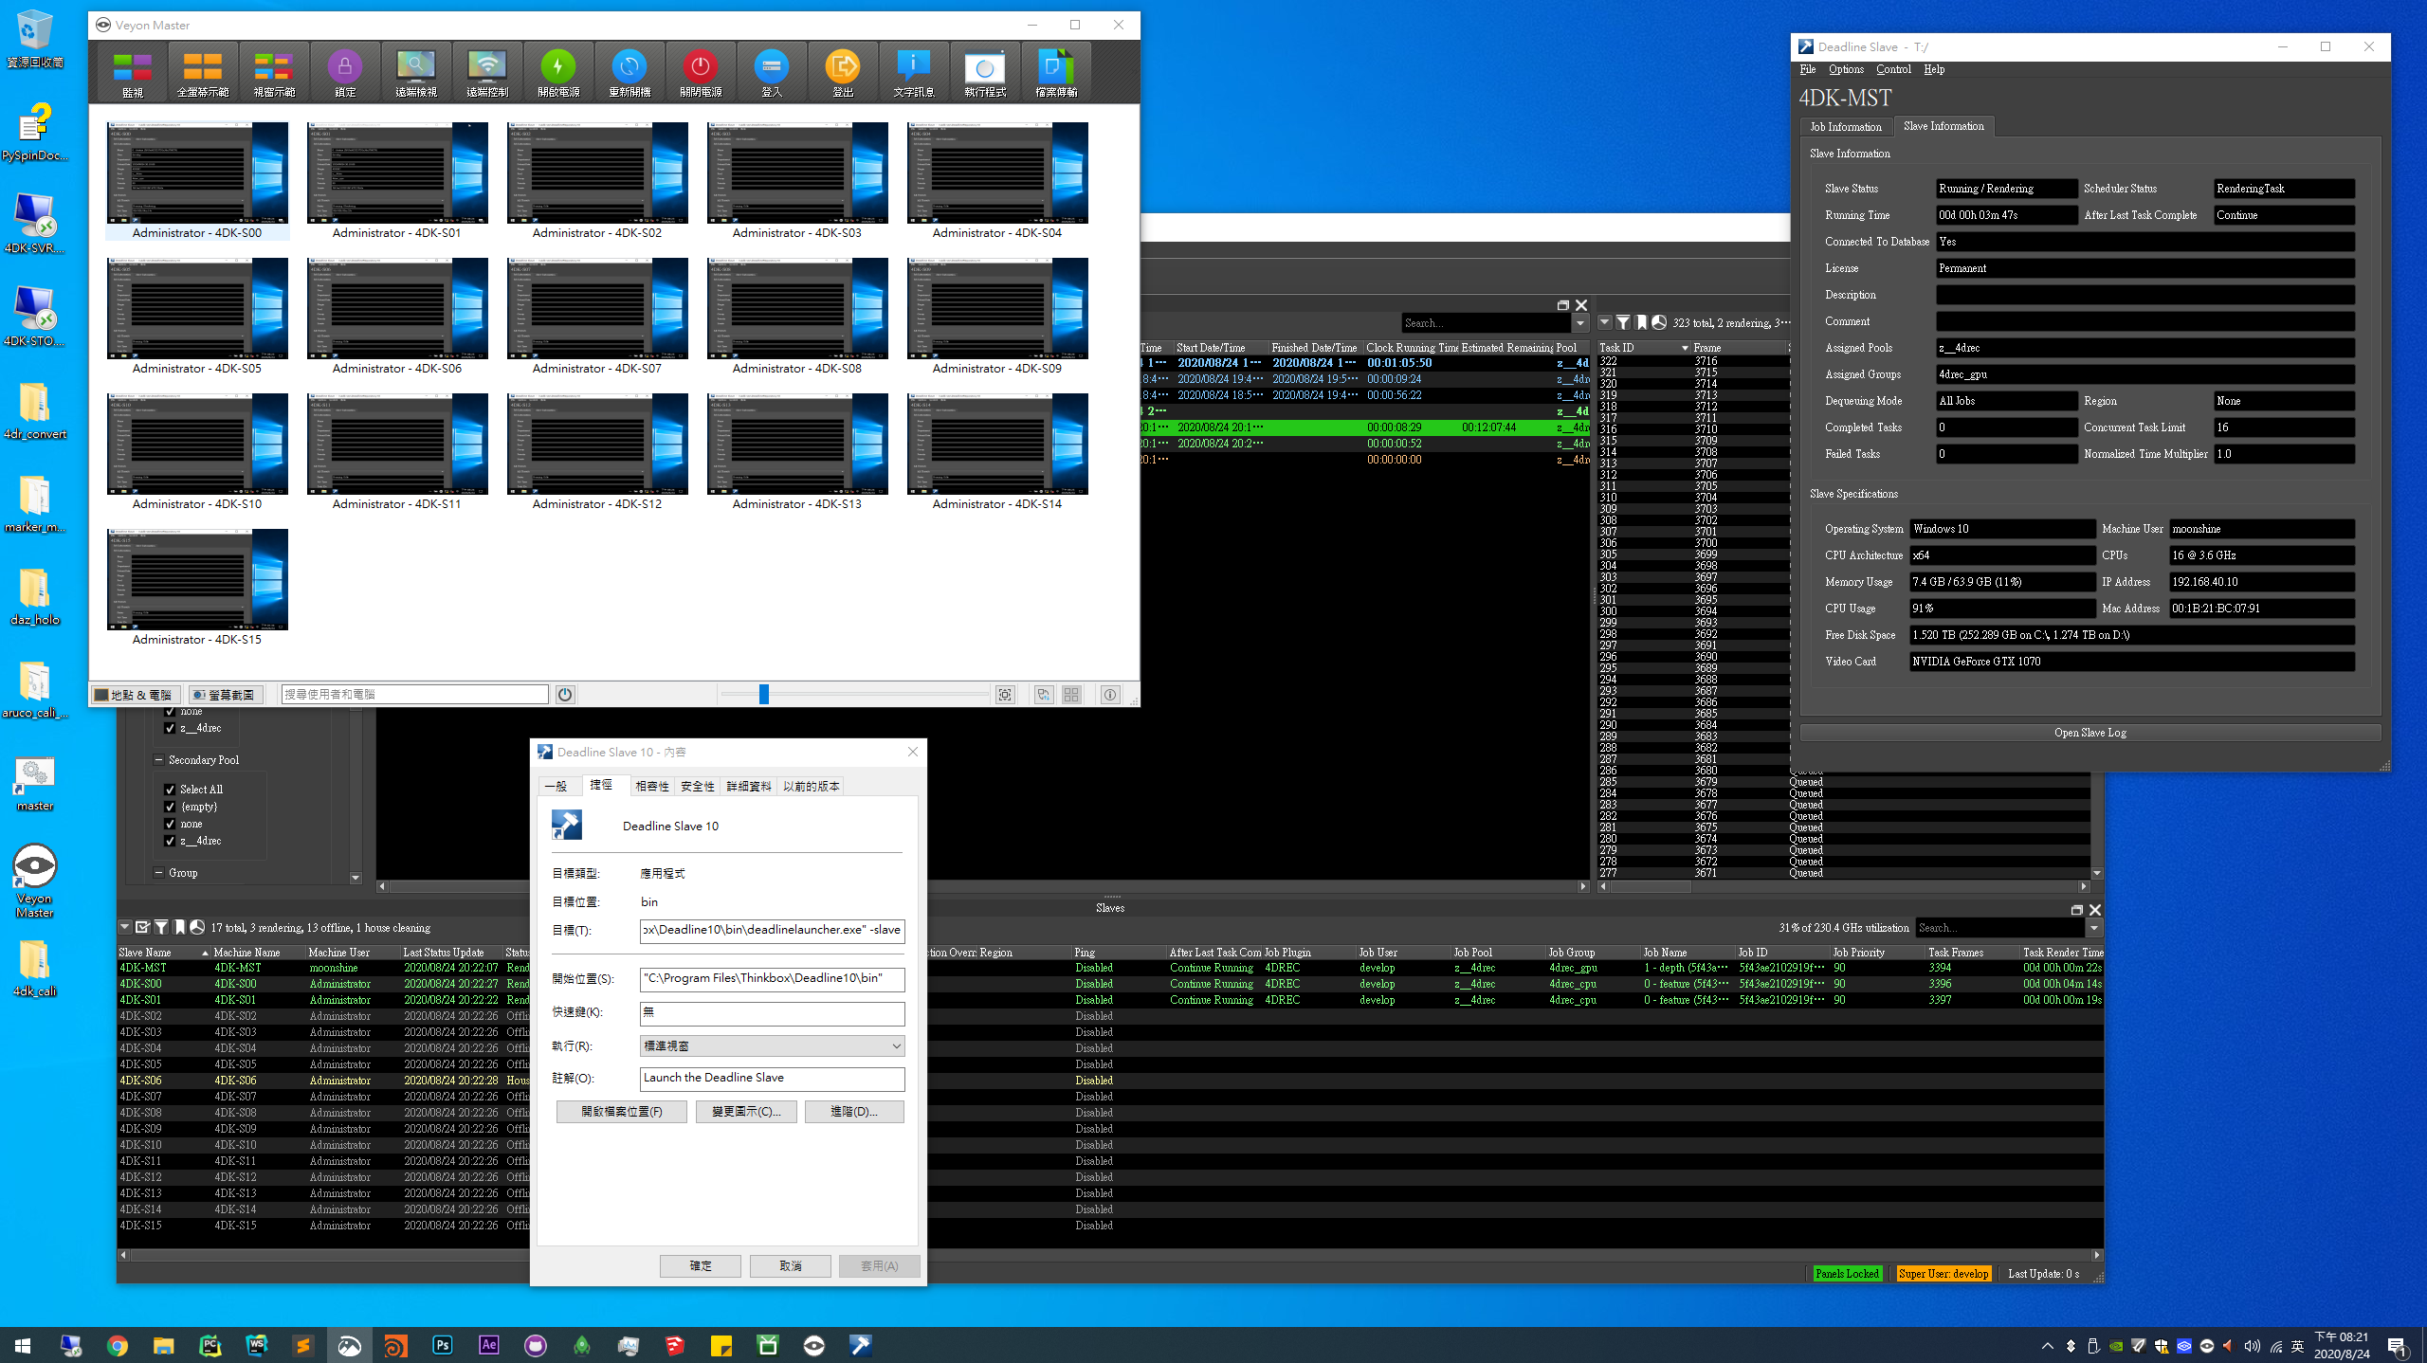This screenshot has width=2427, height=1363.
Task: Click the Open Slave Log button
Action: (x=2089, y=732)
